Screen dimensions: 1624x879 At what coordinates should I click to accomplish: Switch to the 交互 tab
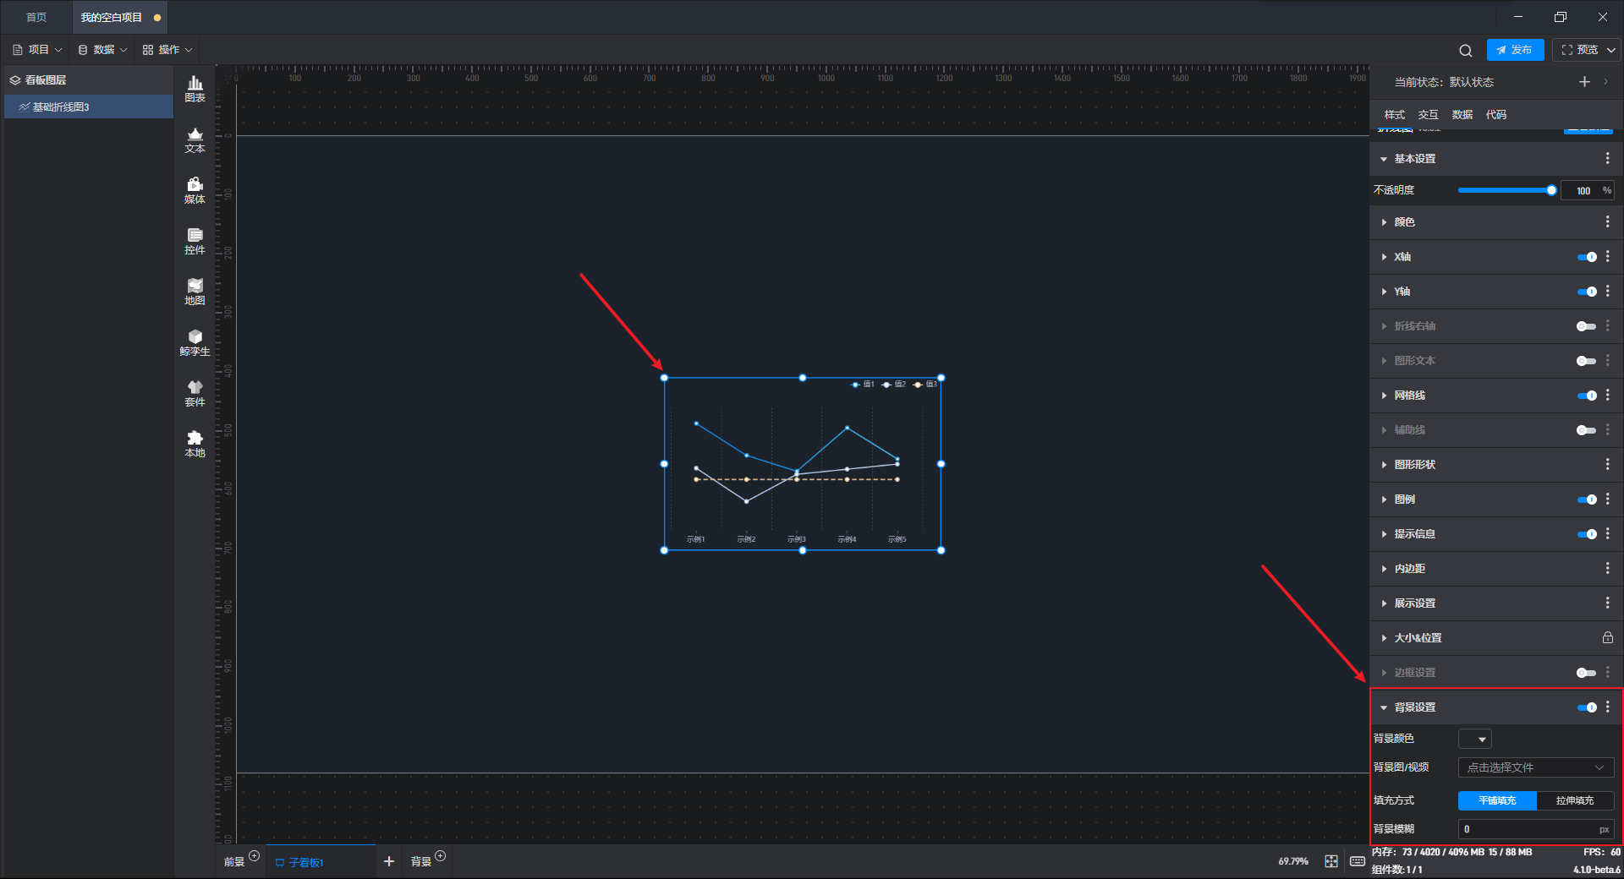1428,114
